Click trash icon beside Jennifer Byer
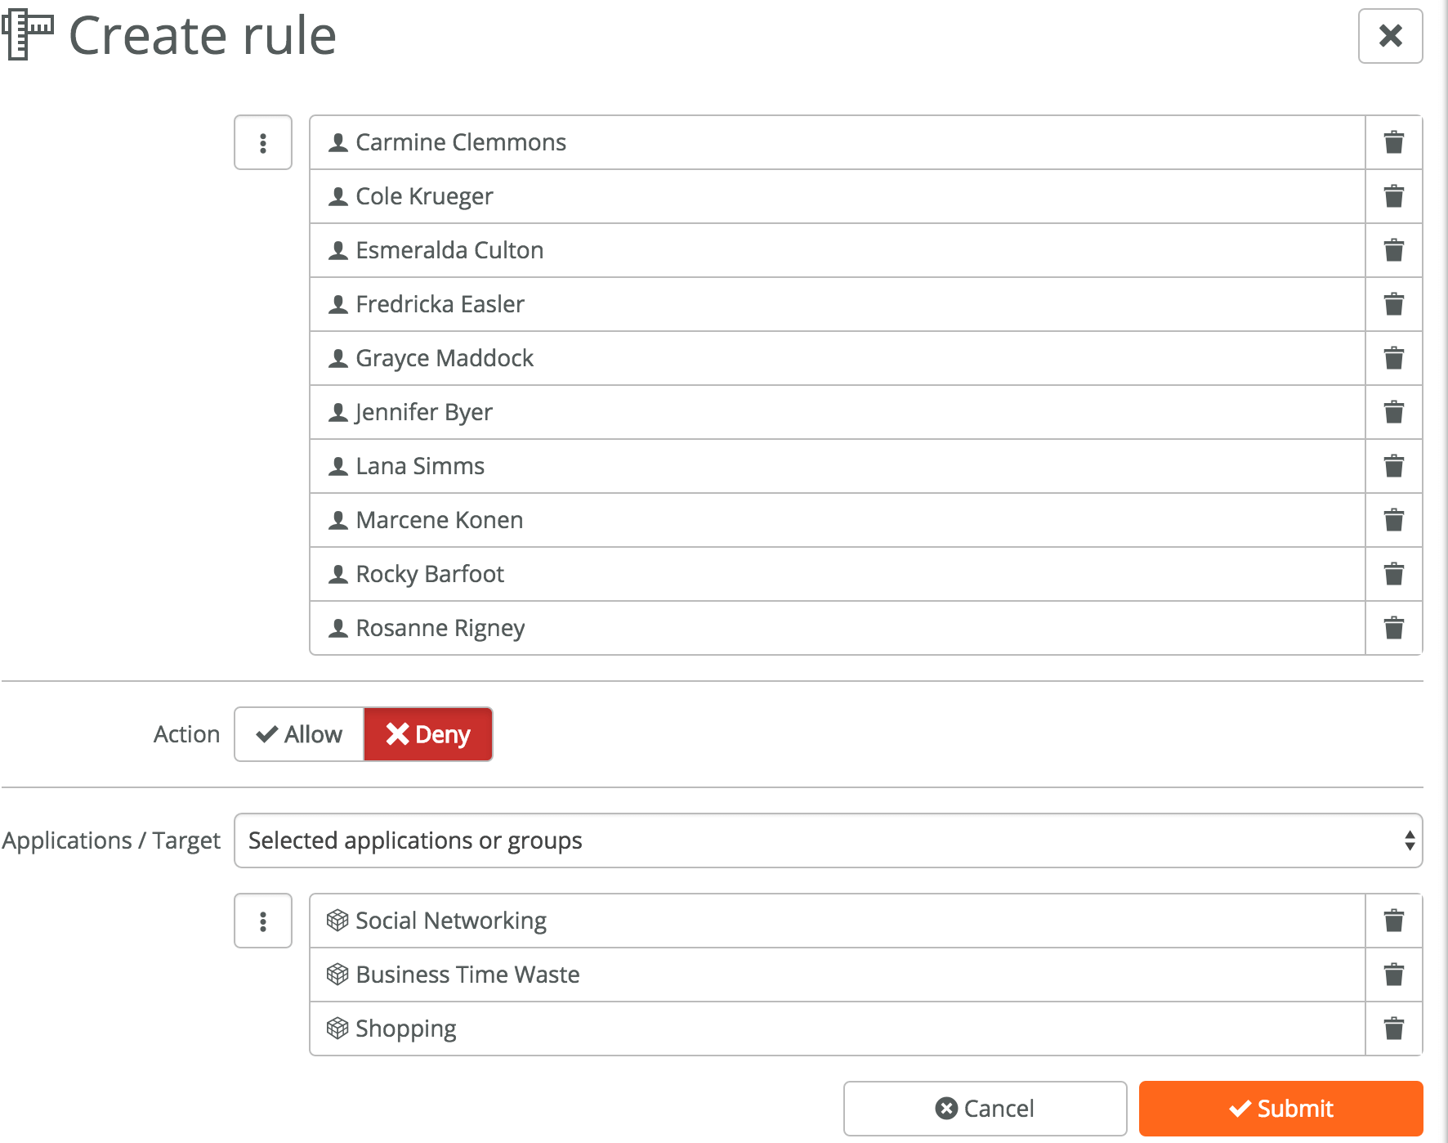The height and width of the screenshot is (1143, 1448). tap(1394, 412)
